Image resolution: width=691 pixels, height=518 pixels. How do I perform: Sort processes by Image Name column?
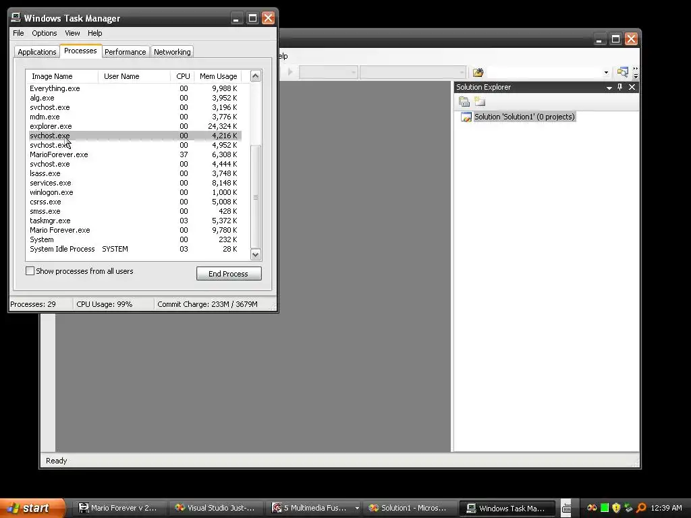click(x=61, y=76)
